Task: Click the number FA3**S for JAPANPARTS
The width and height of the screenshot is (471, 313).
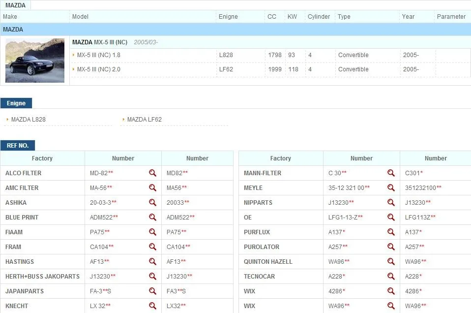Action: tap(176, 291)
